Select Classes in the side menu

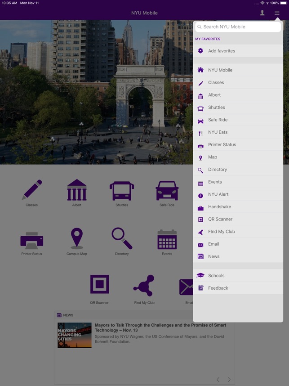click(x=238, y=82)
